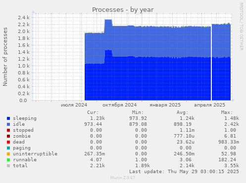This screenshot has height=183, width=246.
Task: Click uninterruptible current value 267.35m
Action: pos(95,154)
